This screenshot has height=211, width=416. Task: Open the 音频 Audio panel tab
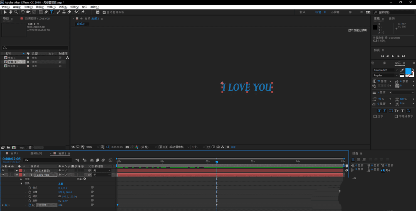point(392,19)
